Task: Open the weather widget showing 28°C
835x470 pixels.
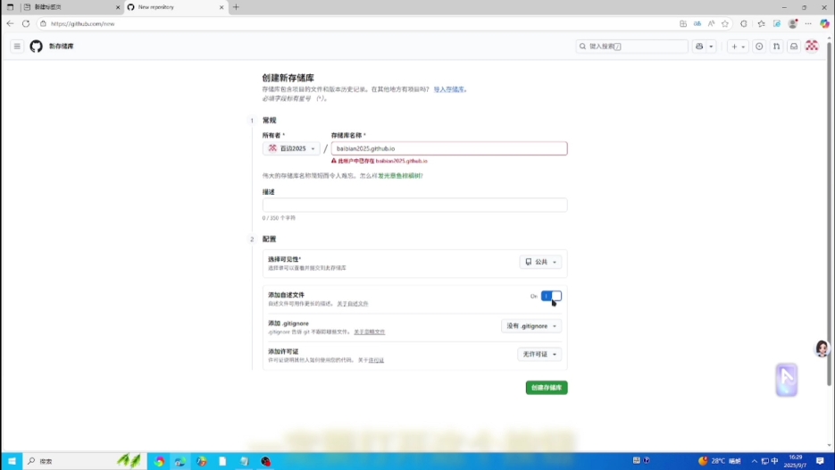Action: (x=720, y=461)
